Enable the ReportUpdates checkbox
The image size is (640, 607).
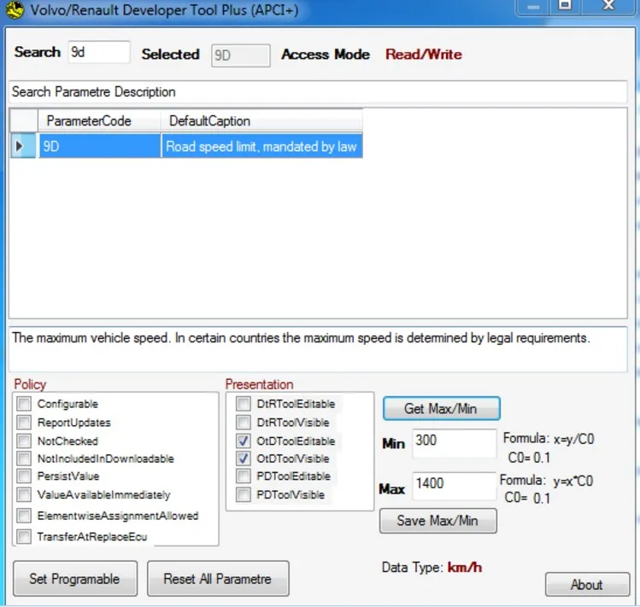[24, 423]
